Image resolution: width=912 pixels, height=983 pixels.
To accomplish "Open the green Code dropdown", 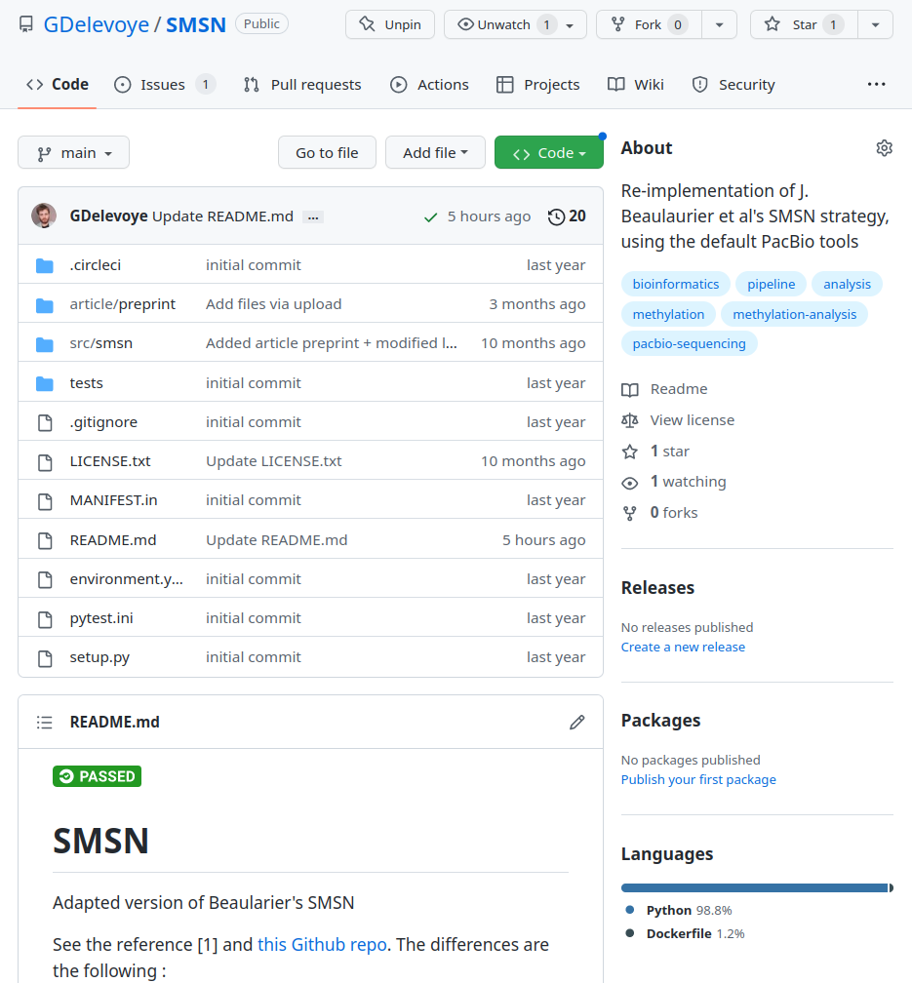I will 549,152.
